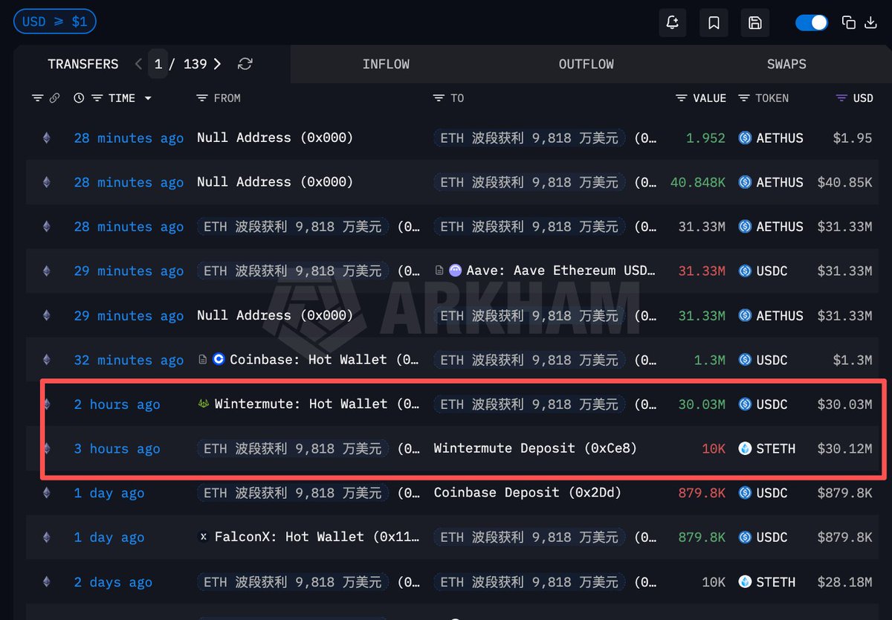Switch to the OUTFLOW tab

(x=586, y=64)
